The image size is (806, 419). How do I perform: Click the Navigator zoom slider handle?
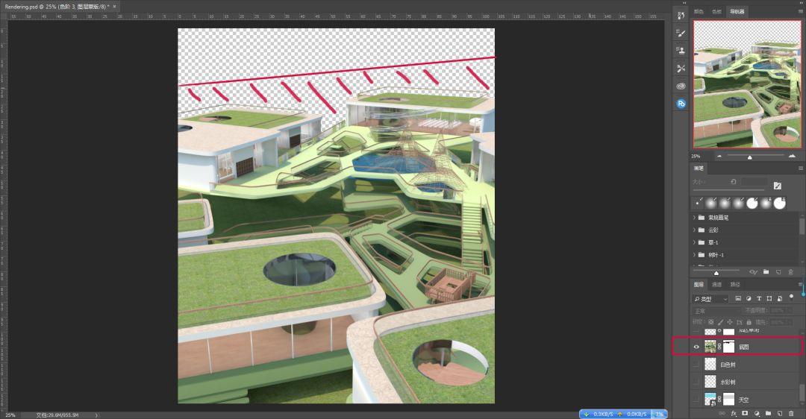click(749, 157)
